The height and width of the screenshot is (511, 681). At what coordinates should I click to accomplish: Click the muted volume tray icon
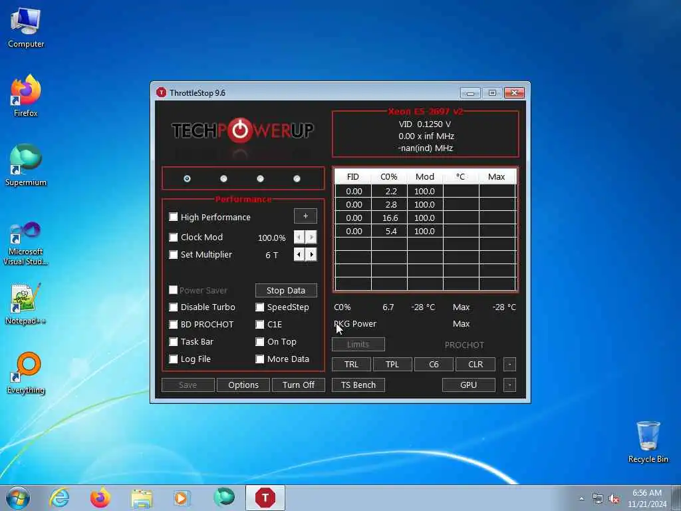614,499
